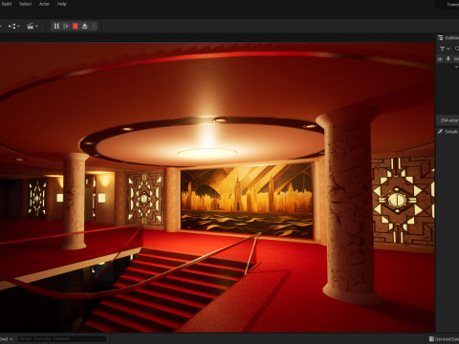
Task: Eject from the player controller
Action: [85, 26]
